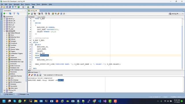Click the binoculars Find DB Object icon

33,7
